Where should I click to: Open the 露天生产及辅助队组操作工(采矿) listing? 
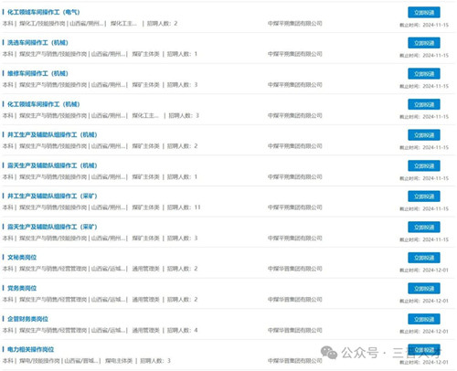tap(52, 227)
